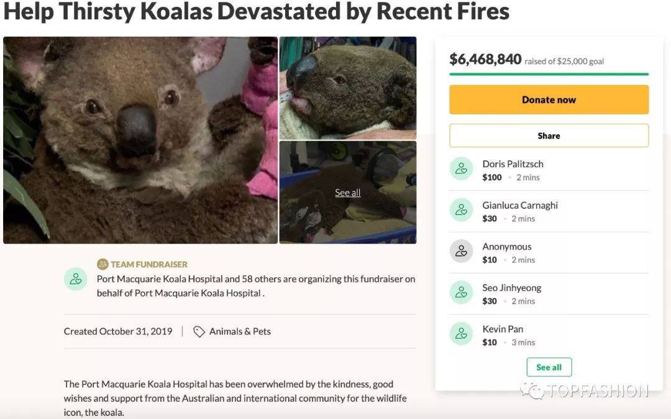
Task: Click Doris Palitzsch's donor avatar icon
Action: tap(461, 168)
